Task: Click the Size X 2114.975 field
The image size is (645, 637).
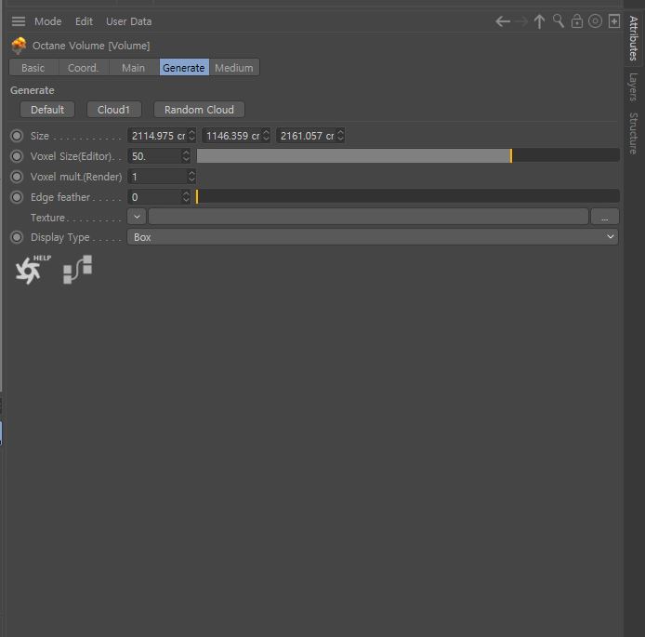Action: [x=158, y=136]
